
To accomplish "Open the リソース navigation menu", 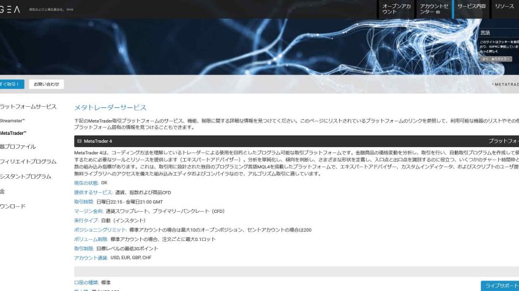I will 504,6.
